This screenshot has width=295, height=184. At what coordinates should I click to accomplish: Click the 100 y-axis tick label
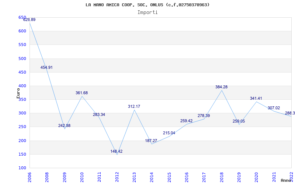22,168
